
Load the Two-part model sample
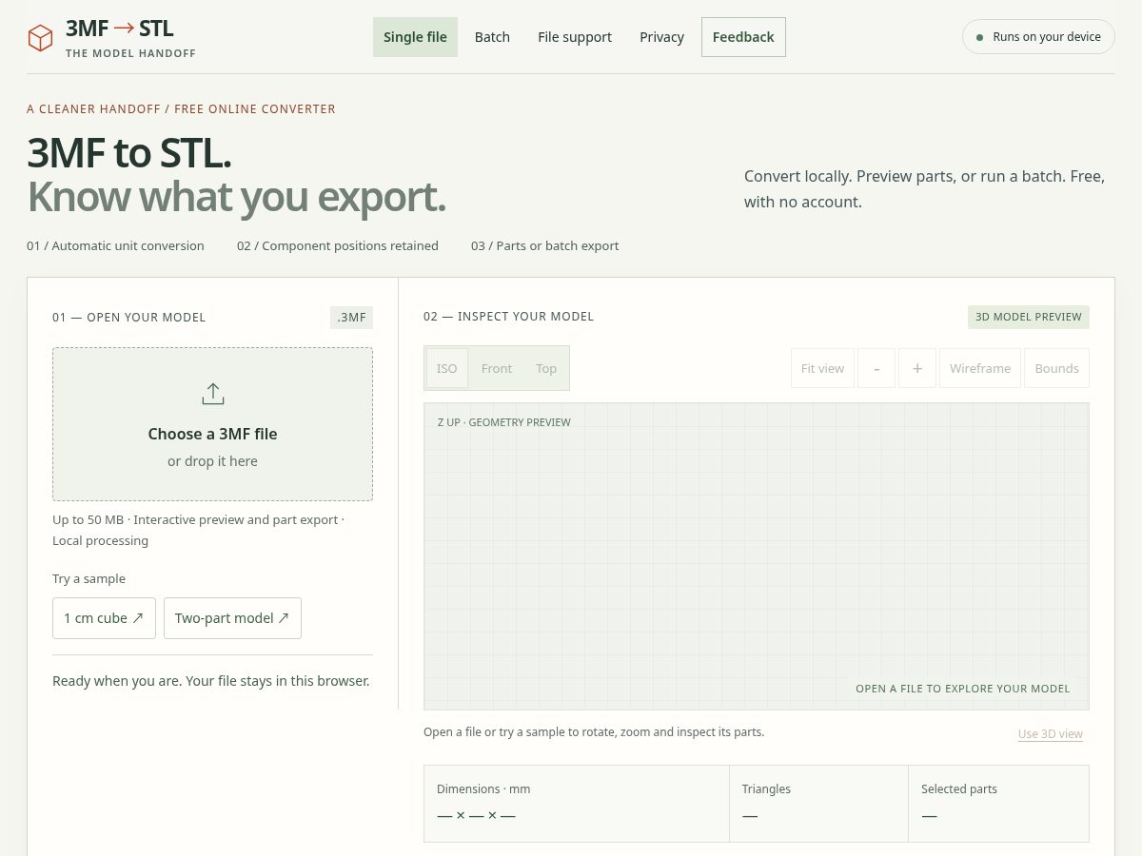[x=232, y=618]
